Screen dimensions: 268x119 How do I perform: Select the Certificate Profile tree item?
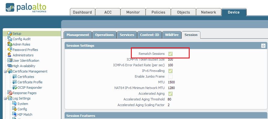pos(30,82)
